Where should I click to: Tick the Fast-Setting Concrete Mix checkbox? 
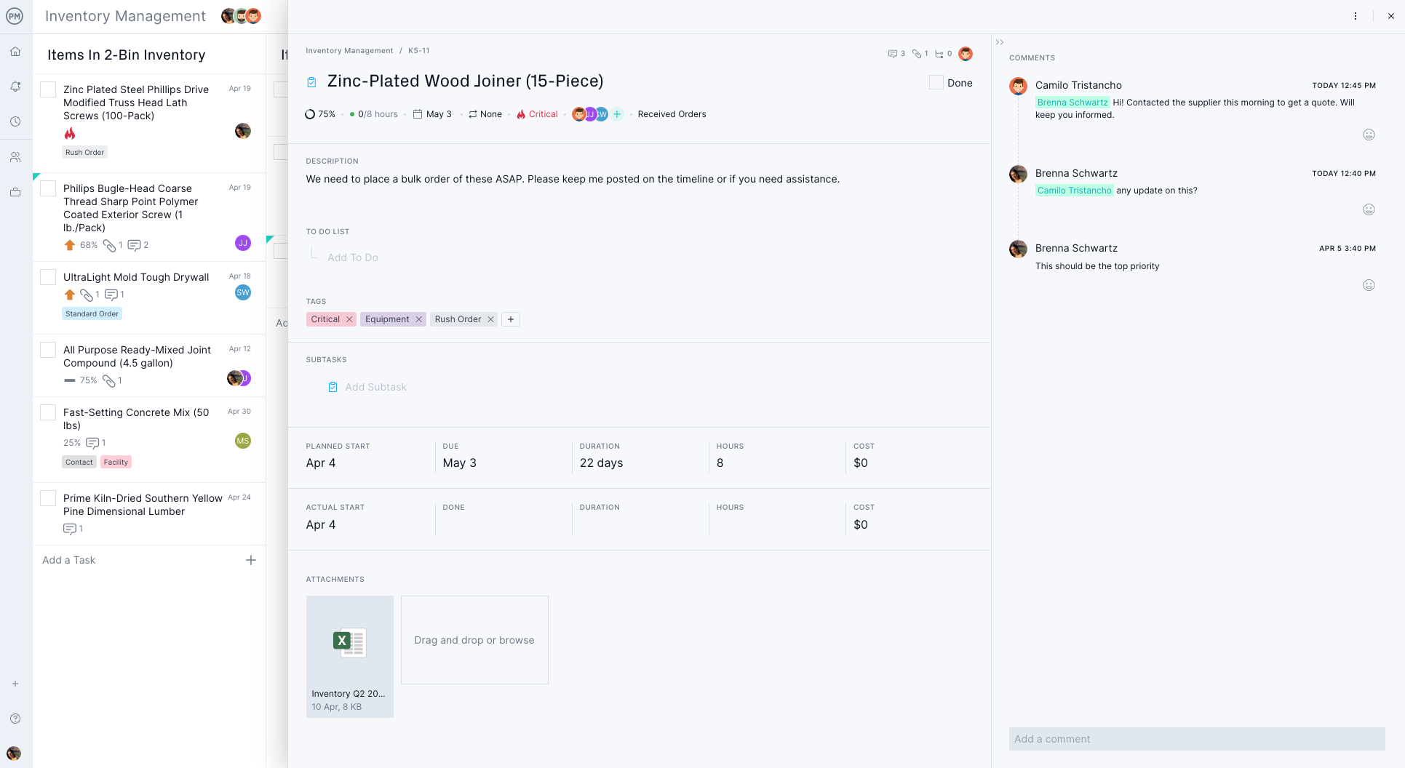48,412
